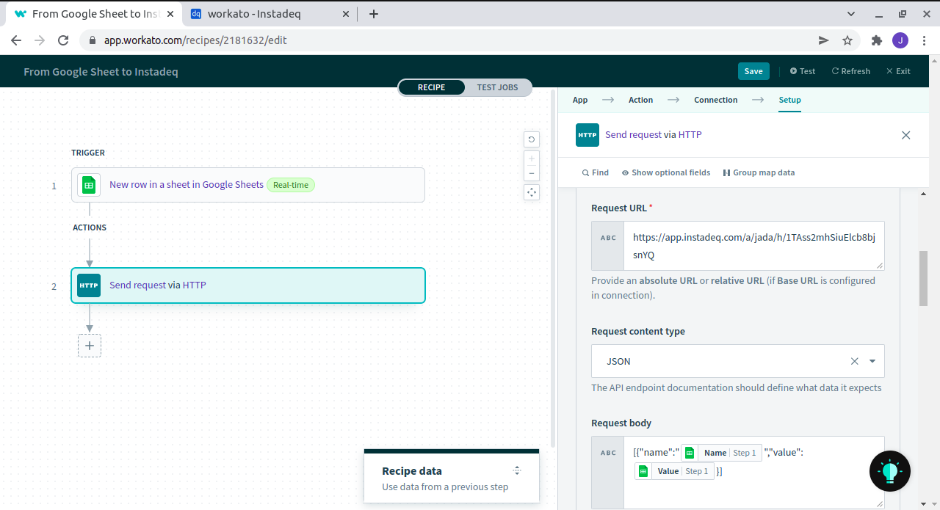The width and height of the screenshot is (940, 510).
Task: Click the HTTP icon in step 2
Action: point(89,285)
